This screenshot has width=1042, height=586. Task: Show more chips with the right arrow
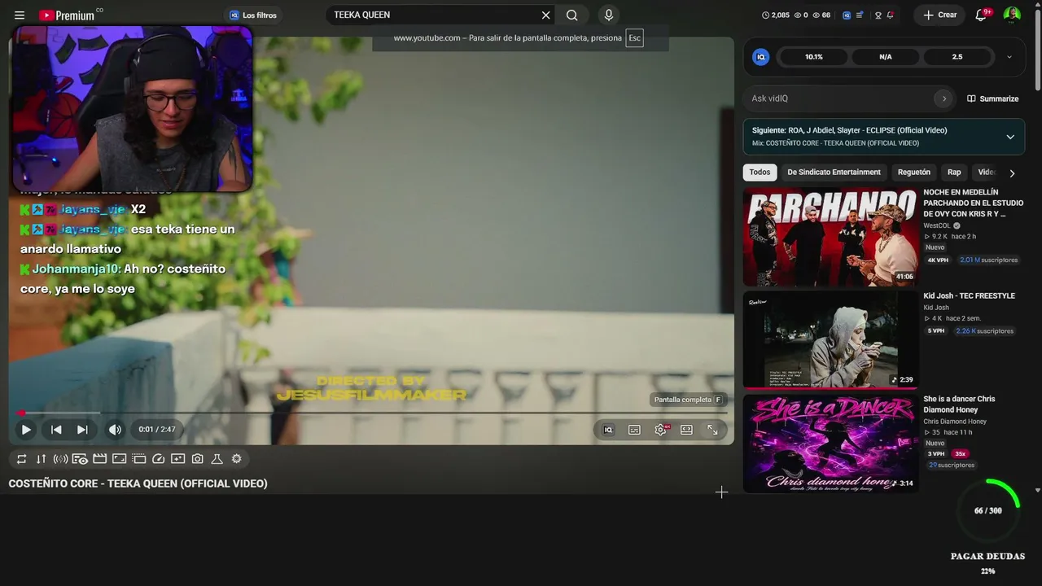coord(1012,173)
